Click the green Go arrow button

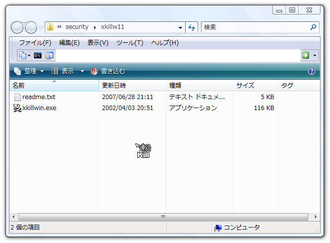tap(306, 55)
